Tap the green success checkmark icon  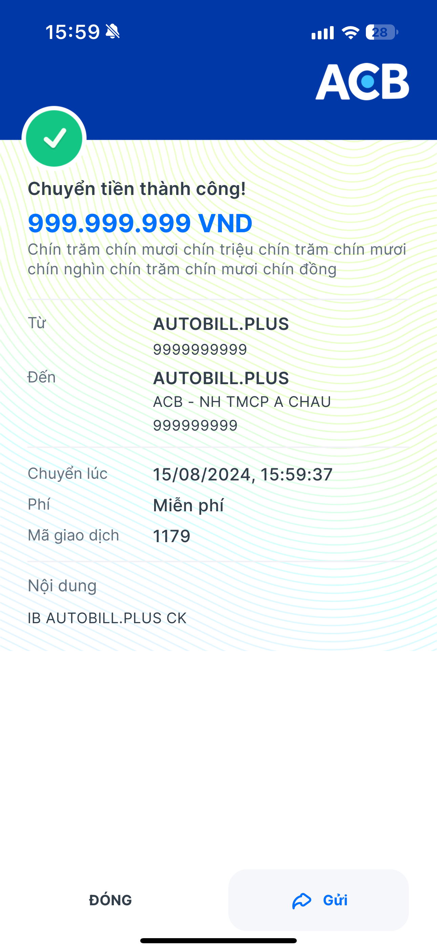[54, 138]
